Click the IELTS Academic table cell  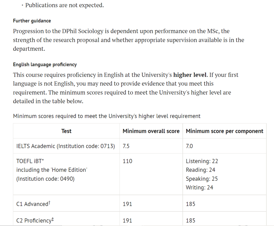(x=65, y=146)
